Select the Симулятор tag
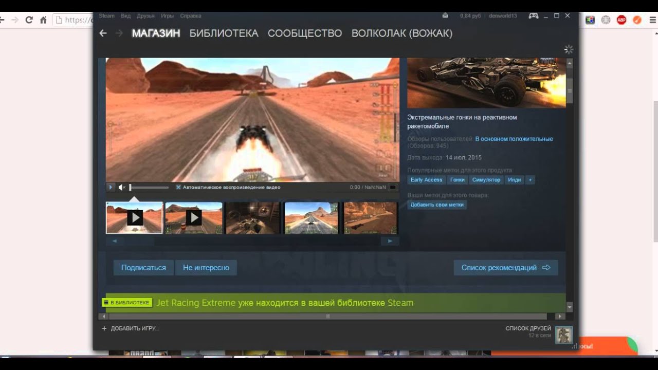 pyautogui.click(x=486, y=180)
